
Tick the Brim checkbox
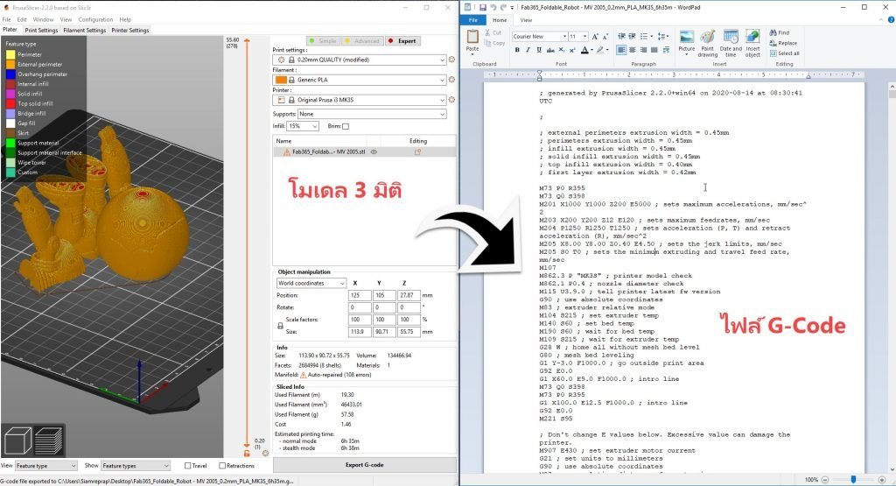346,127
